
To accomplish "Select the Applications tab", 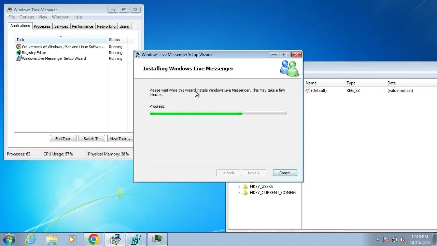I will (x=20, y=26).
